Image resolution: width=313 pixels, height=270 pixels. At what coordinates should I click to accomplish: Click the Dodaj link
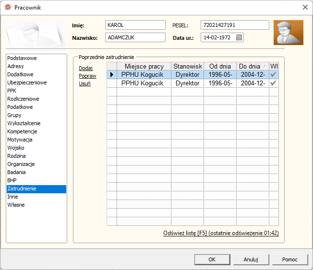tap(85, 68)
